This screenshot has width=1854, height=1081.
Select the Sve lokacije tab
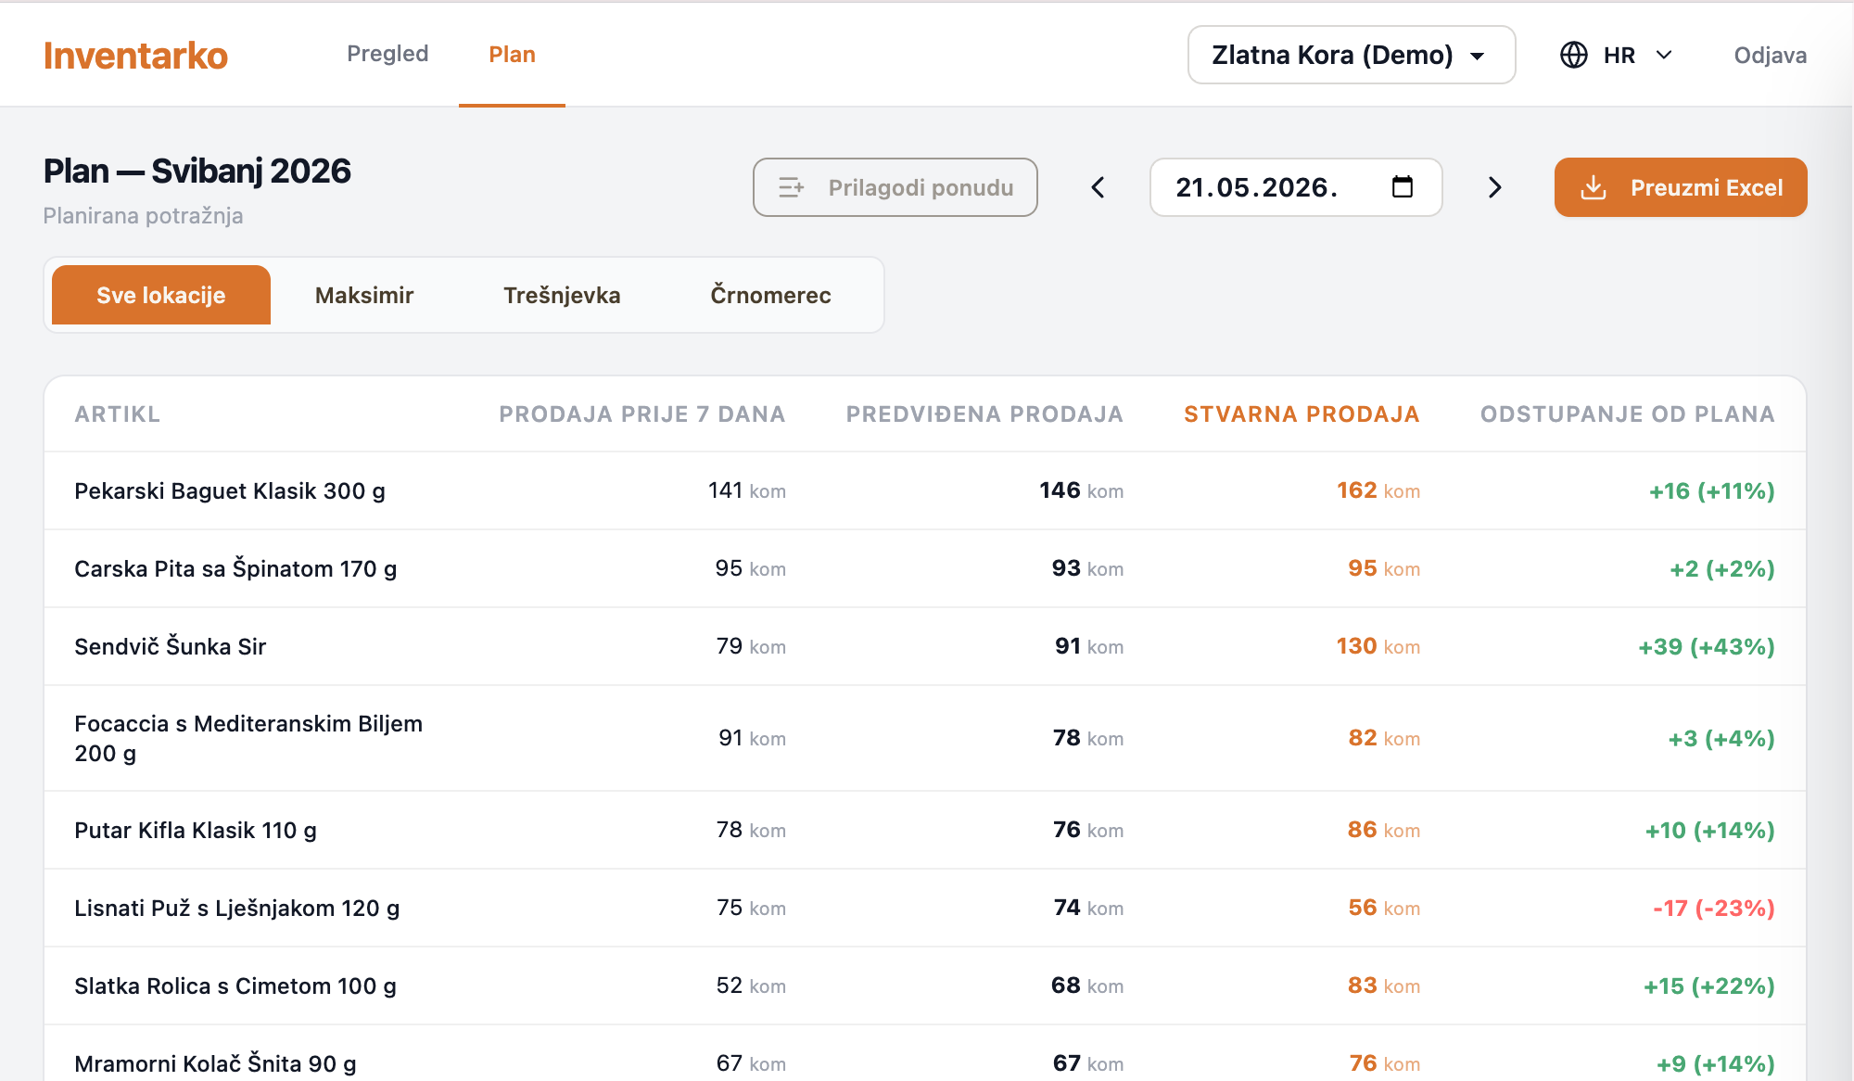click(x=161, y=295)
